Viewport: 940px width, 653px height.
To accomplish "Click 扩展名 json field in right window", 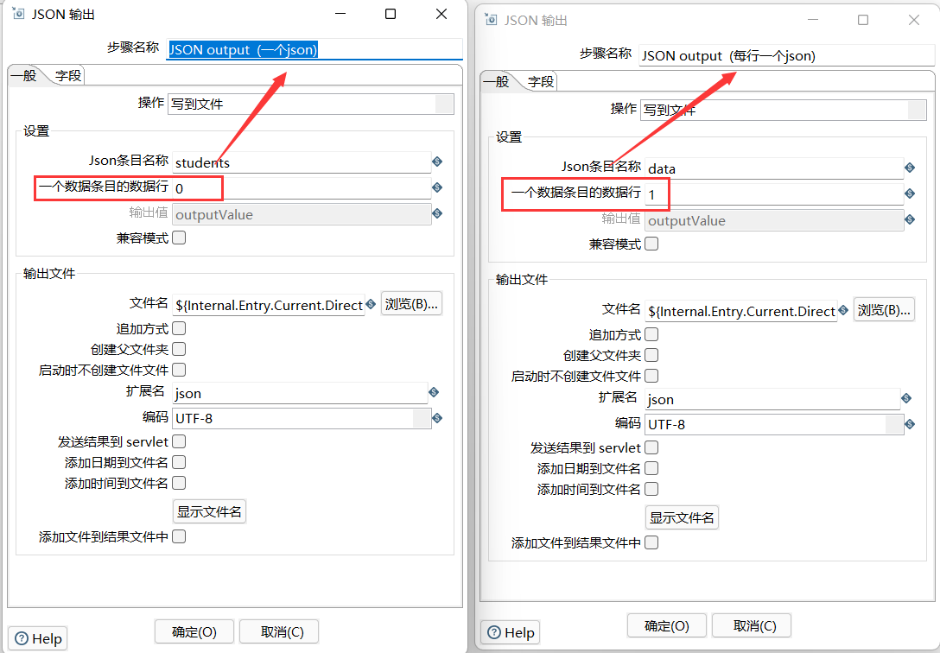I will [x=772, y=399].
